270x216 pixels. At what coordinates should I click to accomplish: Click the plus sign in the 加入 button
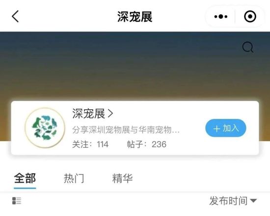[x=216, y=128]
